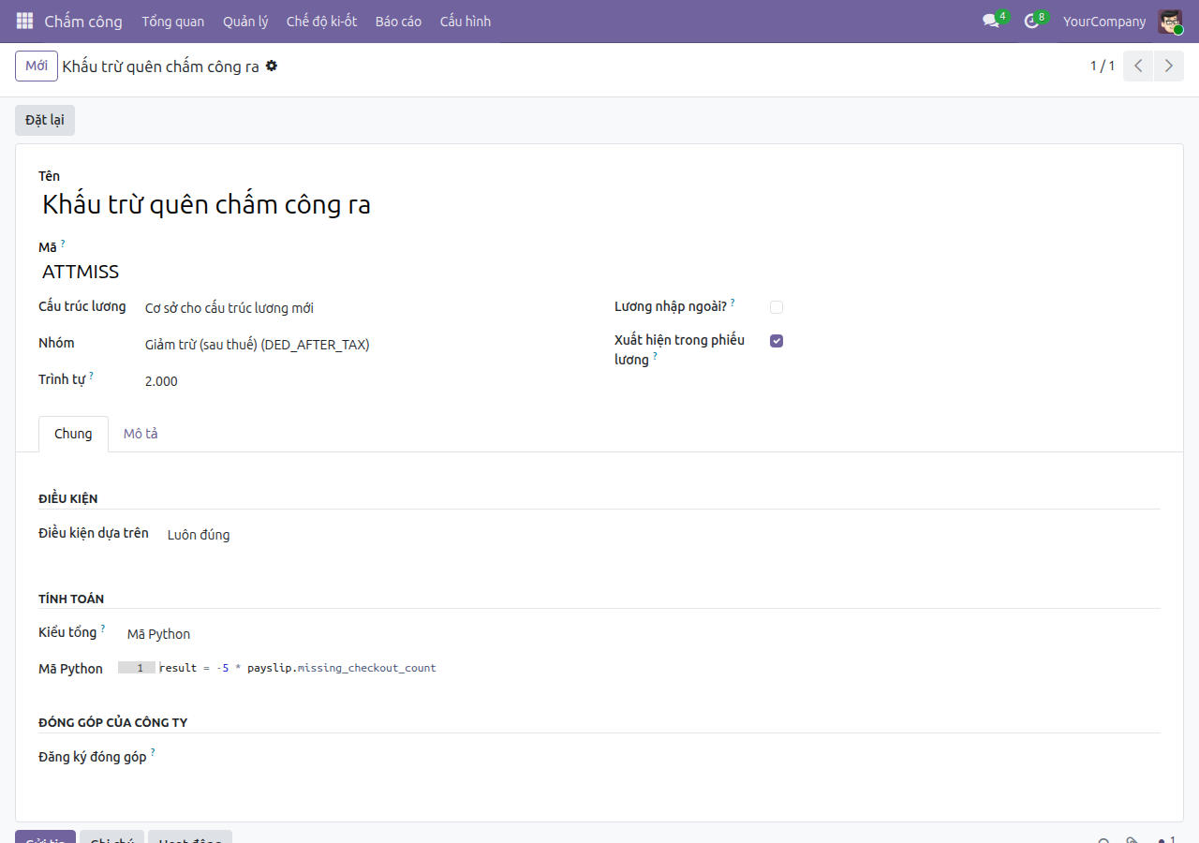Open the Báo cáo menu
1199x843 pixels.
click(398, 21)
